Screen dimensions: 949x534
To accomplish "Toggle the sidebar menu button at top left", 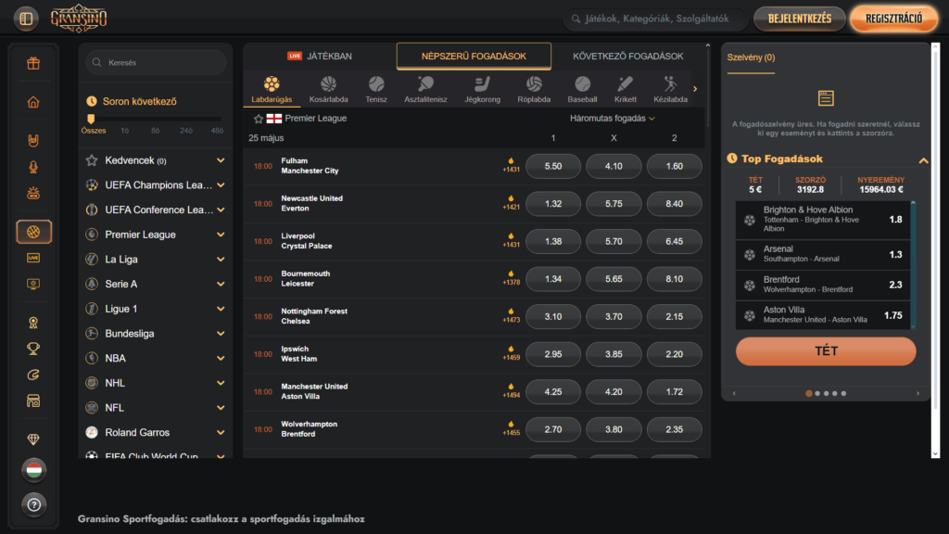I will tap(26, 18).
